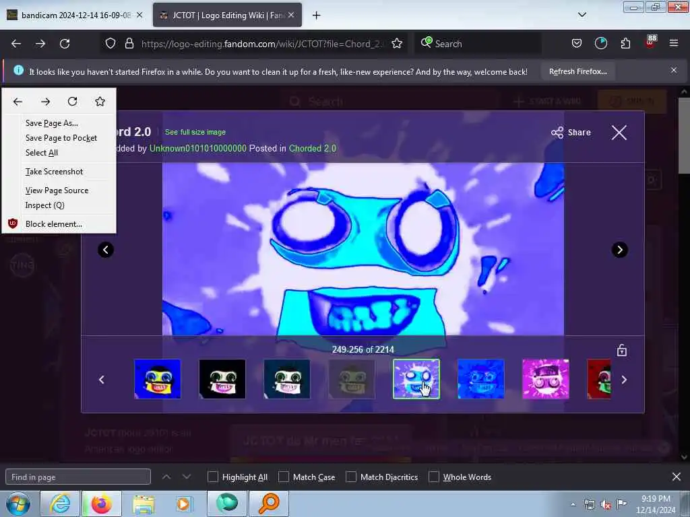Open the Unknown0101010000000 user link
690x517 pixels.
(198, 148)
